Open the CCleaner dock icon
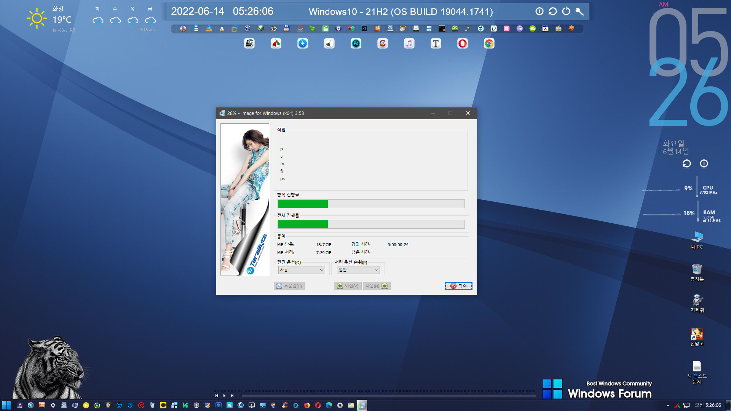 (x=383, y=43)
